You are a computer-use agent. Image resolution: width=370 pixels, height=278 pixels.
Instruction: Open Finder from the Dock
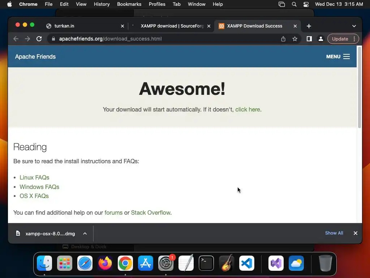click(x=44, y=263)
